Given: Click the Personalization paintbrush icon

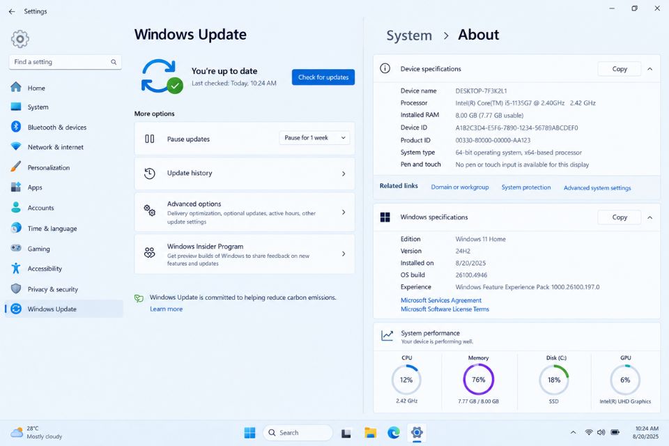Looking at the screenshot, I should point(16,167).
